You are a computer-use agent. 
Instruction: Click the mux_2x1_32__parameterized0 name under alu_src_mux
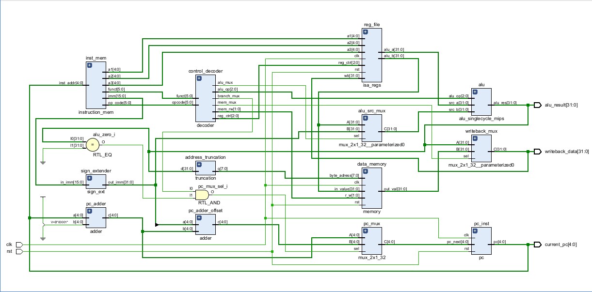(x=372, y=144)
